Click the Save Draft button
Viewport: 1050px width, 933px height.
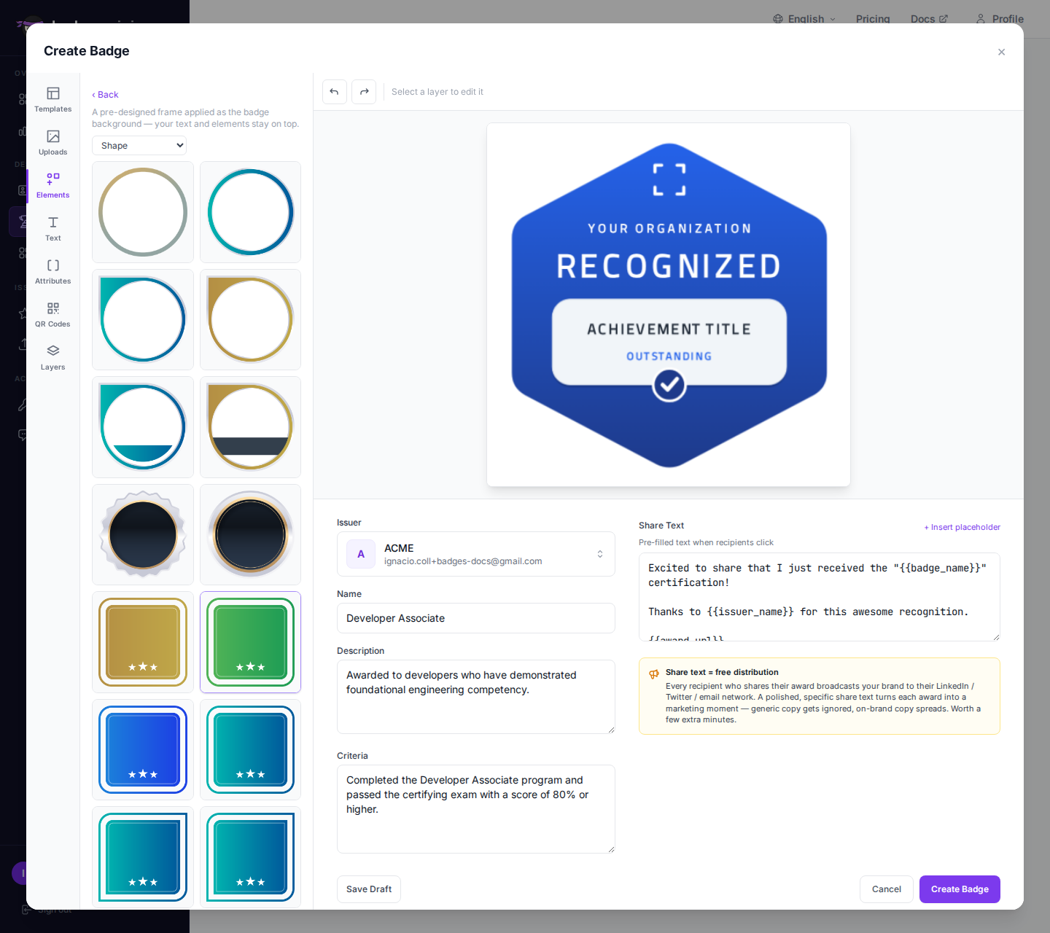coord(369,889)
